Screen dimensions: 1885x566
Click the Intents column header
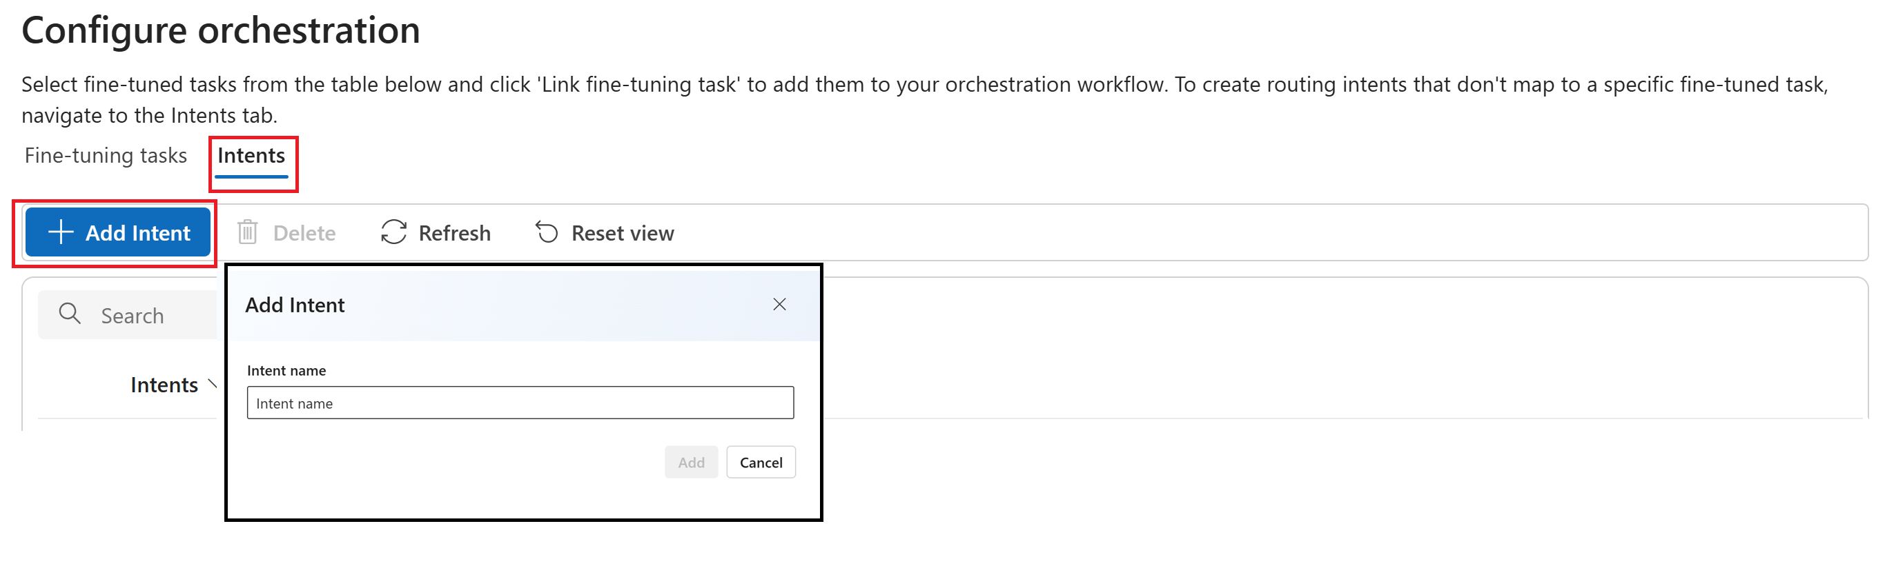coord(164,385)
